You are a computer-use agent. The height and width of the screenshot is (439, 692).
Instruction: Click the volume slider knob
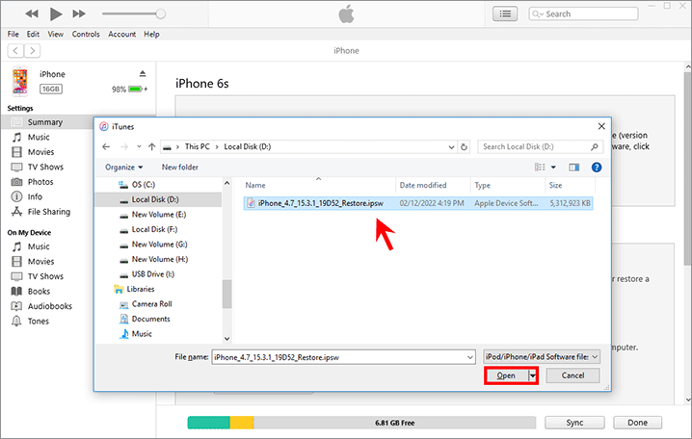click(161, 14)
